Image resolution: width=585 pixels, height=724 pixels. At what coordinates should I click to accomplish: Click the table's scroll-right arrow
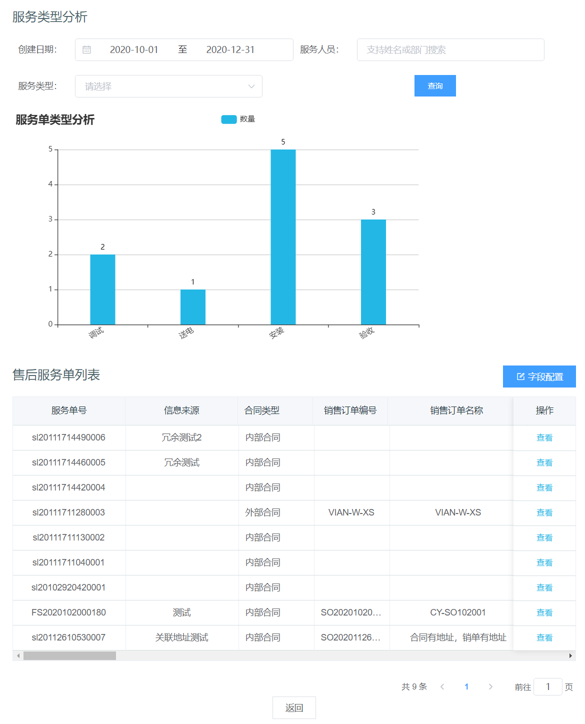click(x=570, y=655)
